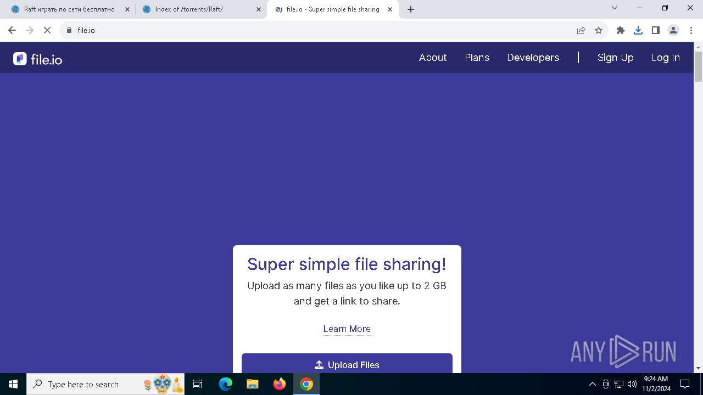Open the tab search dropdown arrow

point(615,8)
